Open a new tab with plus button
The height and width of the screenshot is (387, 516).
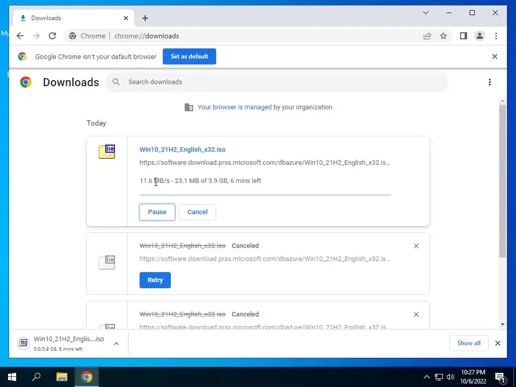pyautogui.click(x=145, y=18)
